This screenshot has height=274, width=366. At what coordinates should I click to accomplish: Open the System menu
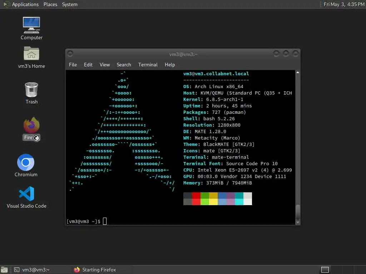pos(70,4)
